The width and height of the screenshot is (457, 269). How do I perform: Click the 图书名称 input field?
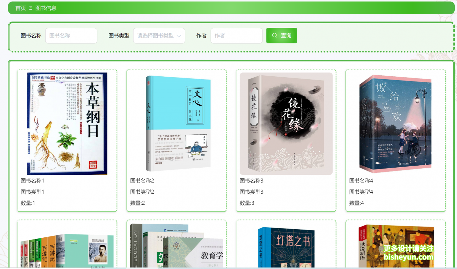tap(71, 36)
